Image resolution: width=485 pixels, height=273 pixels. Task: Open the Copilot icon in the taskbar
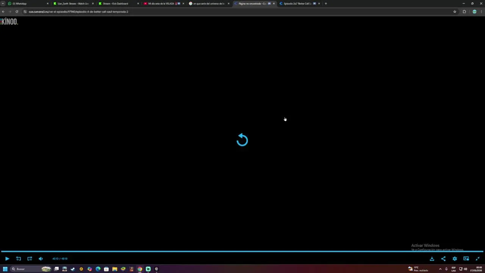89,269
